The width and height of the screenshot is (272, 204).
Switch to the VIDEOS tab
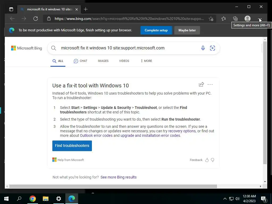tap(124, 61)
